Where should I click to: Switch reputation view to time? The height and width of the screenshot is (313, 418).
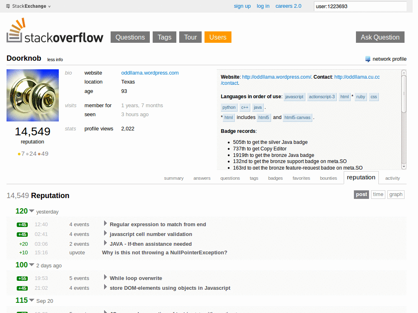pos(378,194)
